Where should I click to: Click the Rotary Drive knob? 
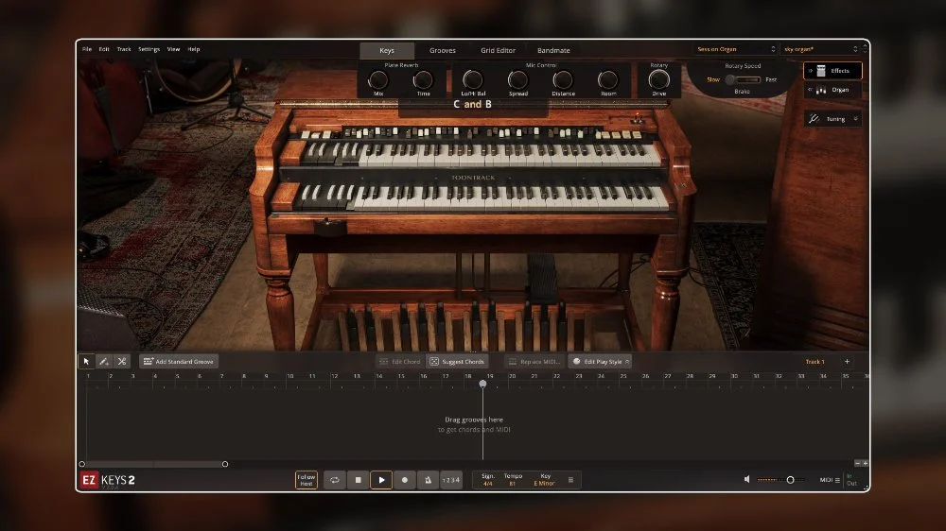coord(658,79)
